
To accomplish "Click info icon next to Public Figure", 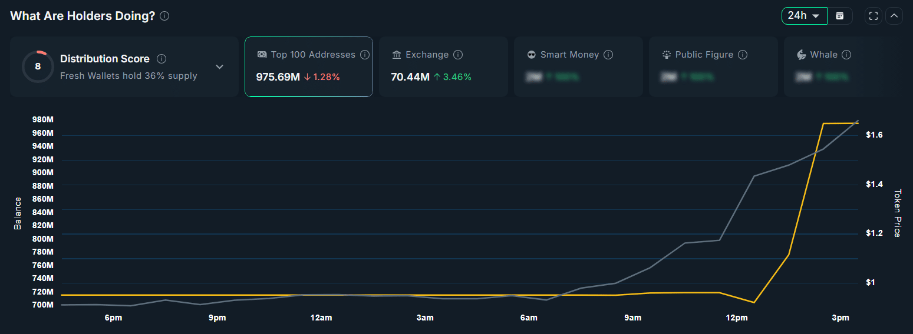I will tap(743, 55).
